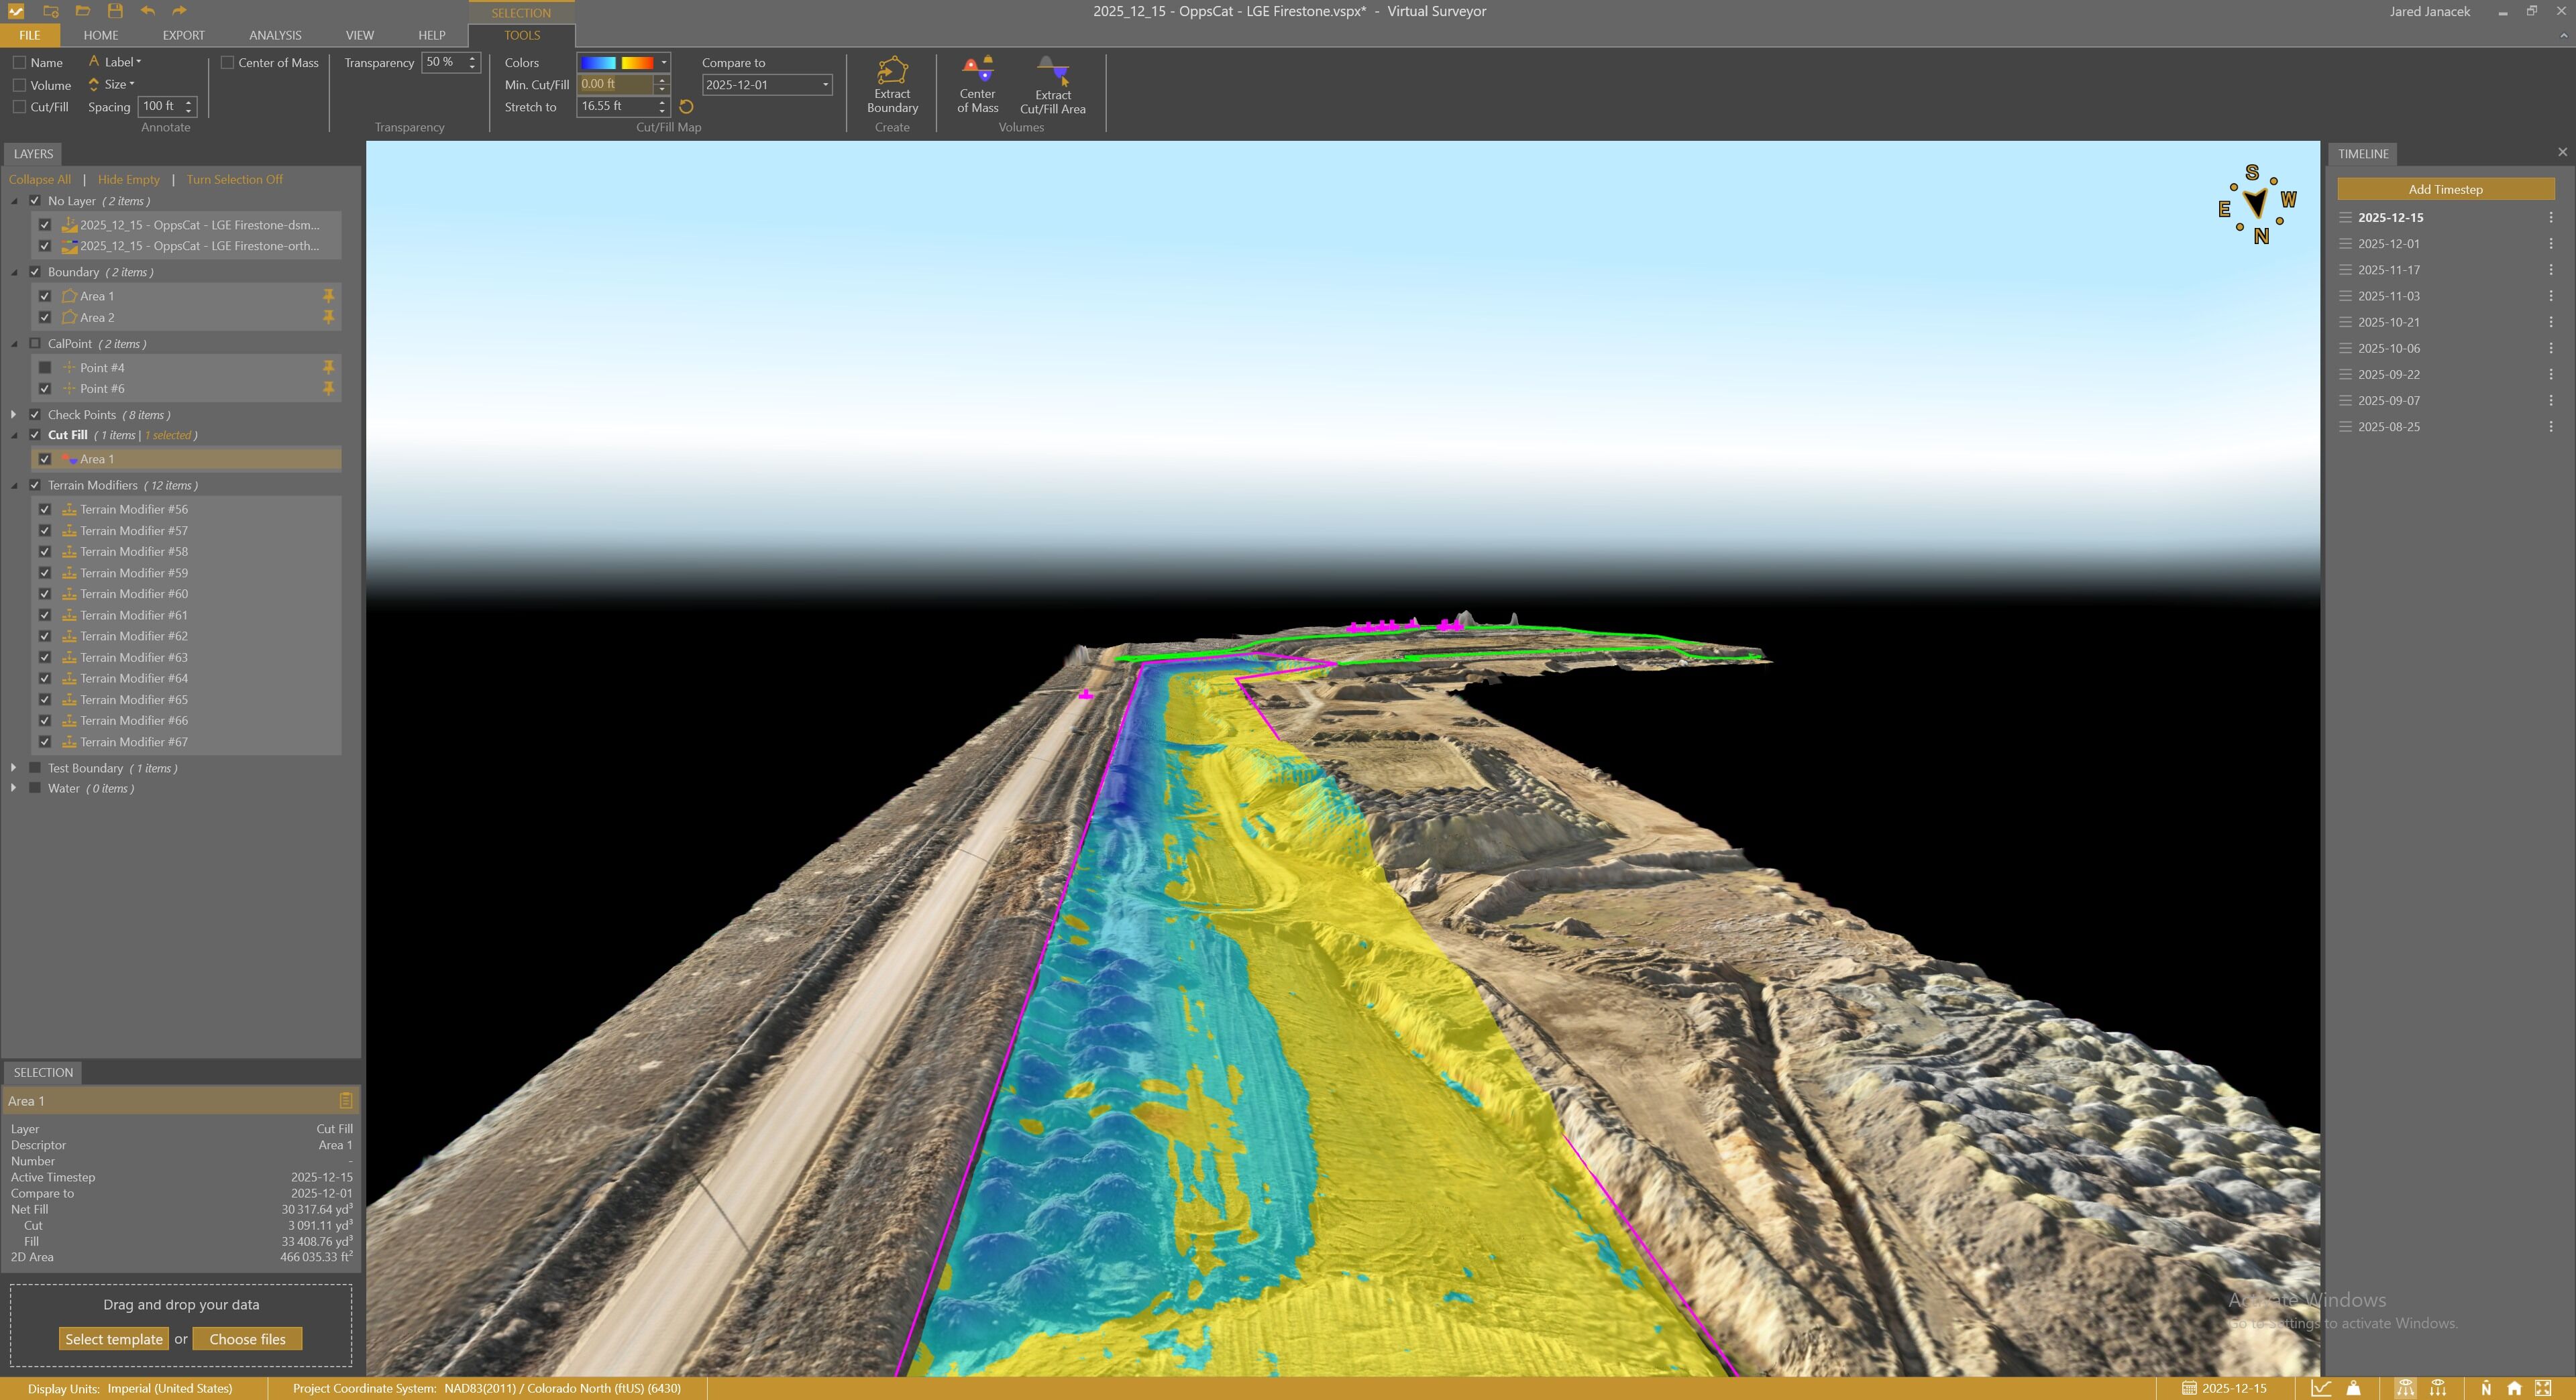
Task: Click the Select template button
Action: pos(114,1339)
